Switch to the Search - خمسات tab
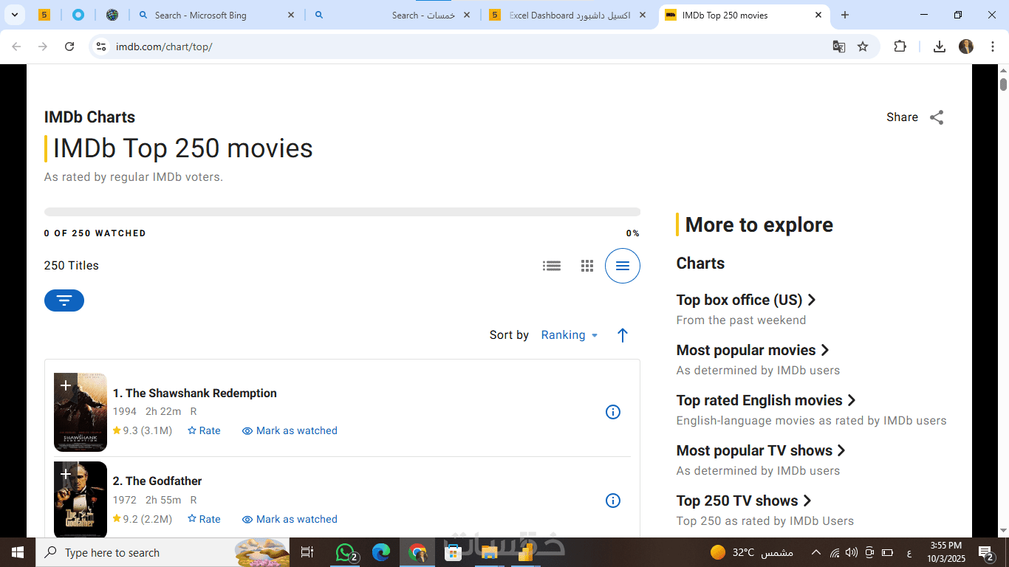 392,15
